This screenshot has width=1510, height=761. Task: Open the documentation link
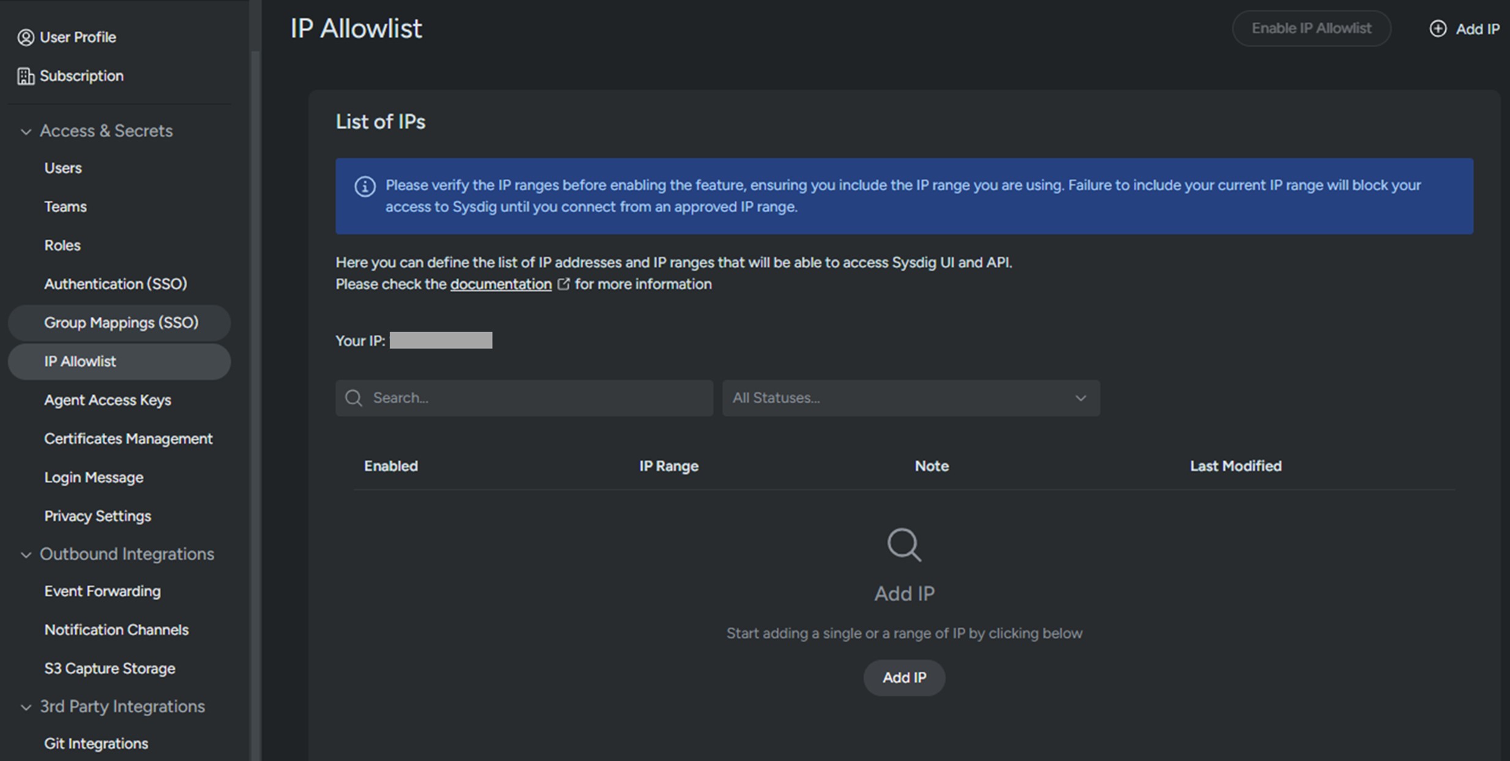[501, 284]
